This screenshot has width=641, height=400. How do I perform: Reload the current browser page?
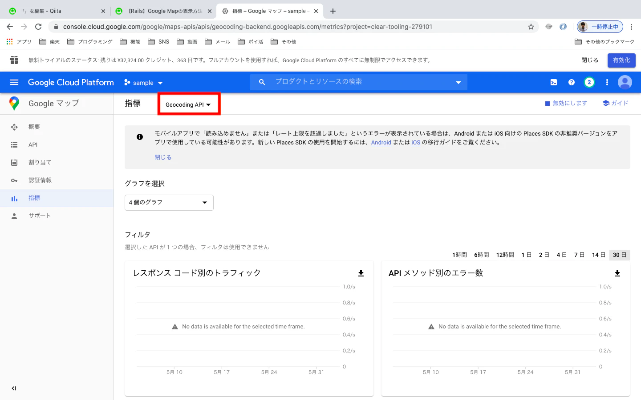pos(38,27)
